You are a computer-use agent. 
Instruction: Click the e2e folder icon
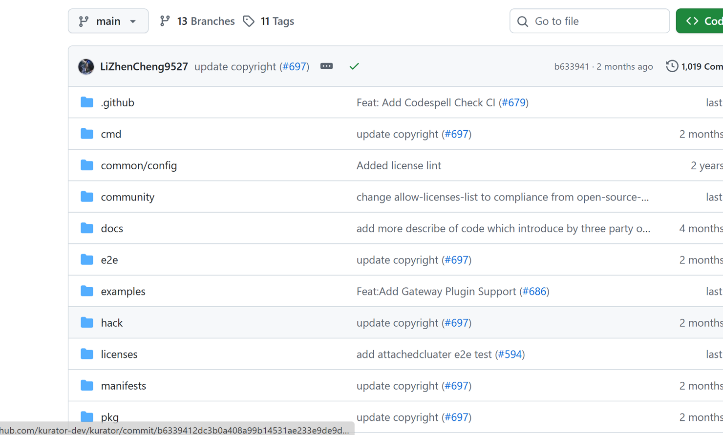point(87,259)
